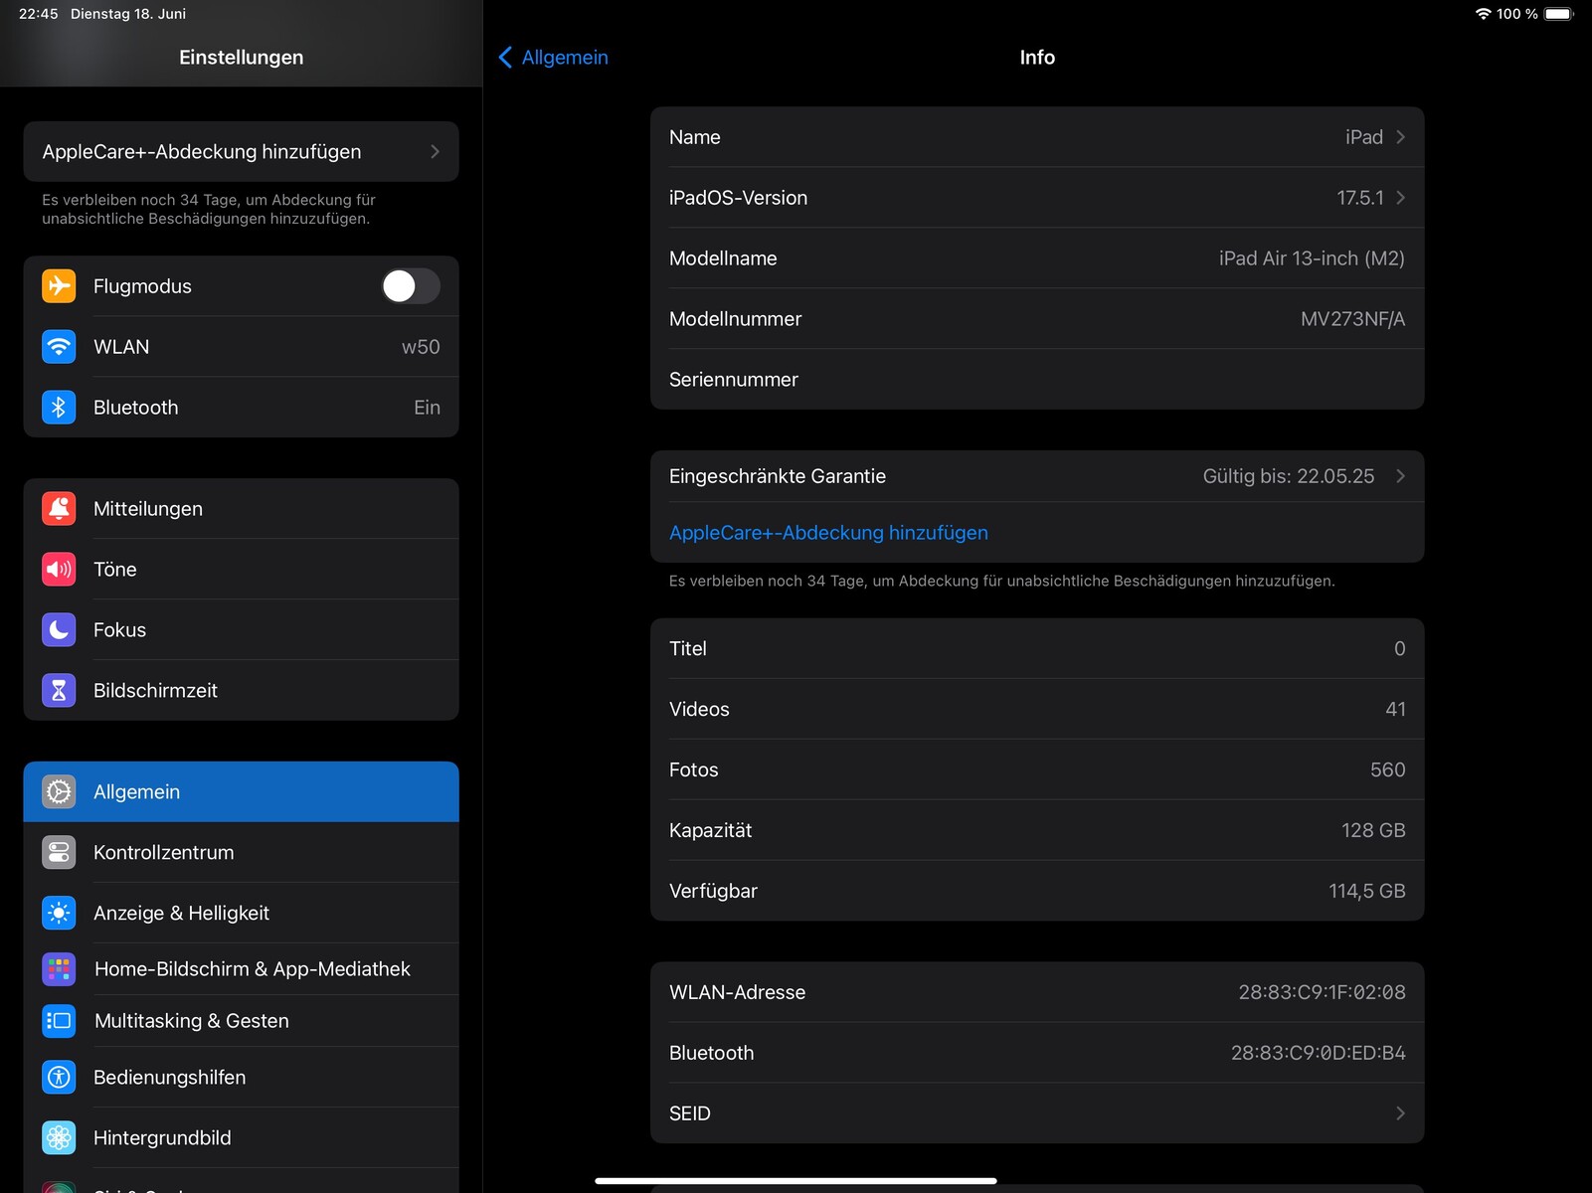Screen dimensions: 1592x1193
Task: Open the Fokus settings
Action: pyautogui.click(x=241, y=630)
